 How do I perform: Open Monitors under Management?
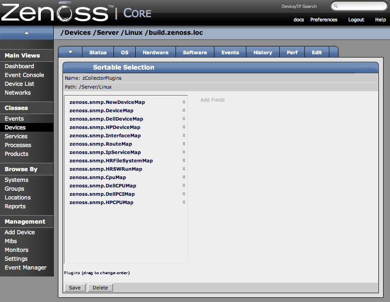16,250
